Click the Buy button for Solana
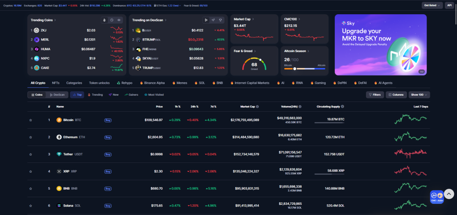 (108, 206)
